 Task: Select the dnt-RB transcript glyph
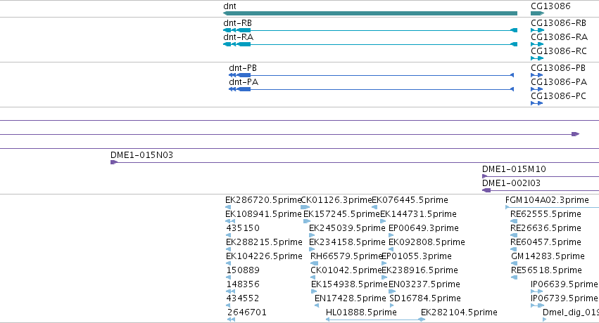coord(370,30)
